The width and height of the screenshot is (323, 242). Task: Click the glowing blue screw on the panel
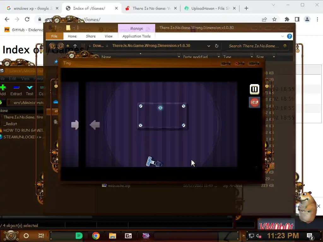pos(160,108)
